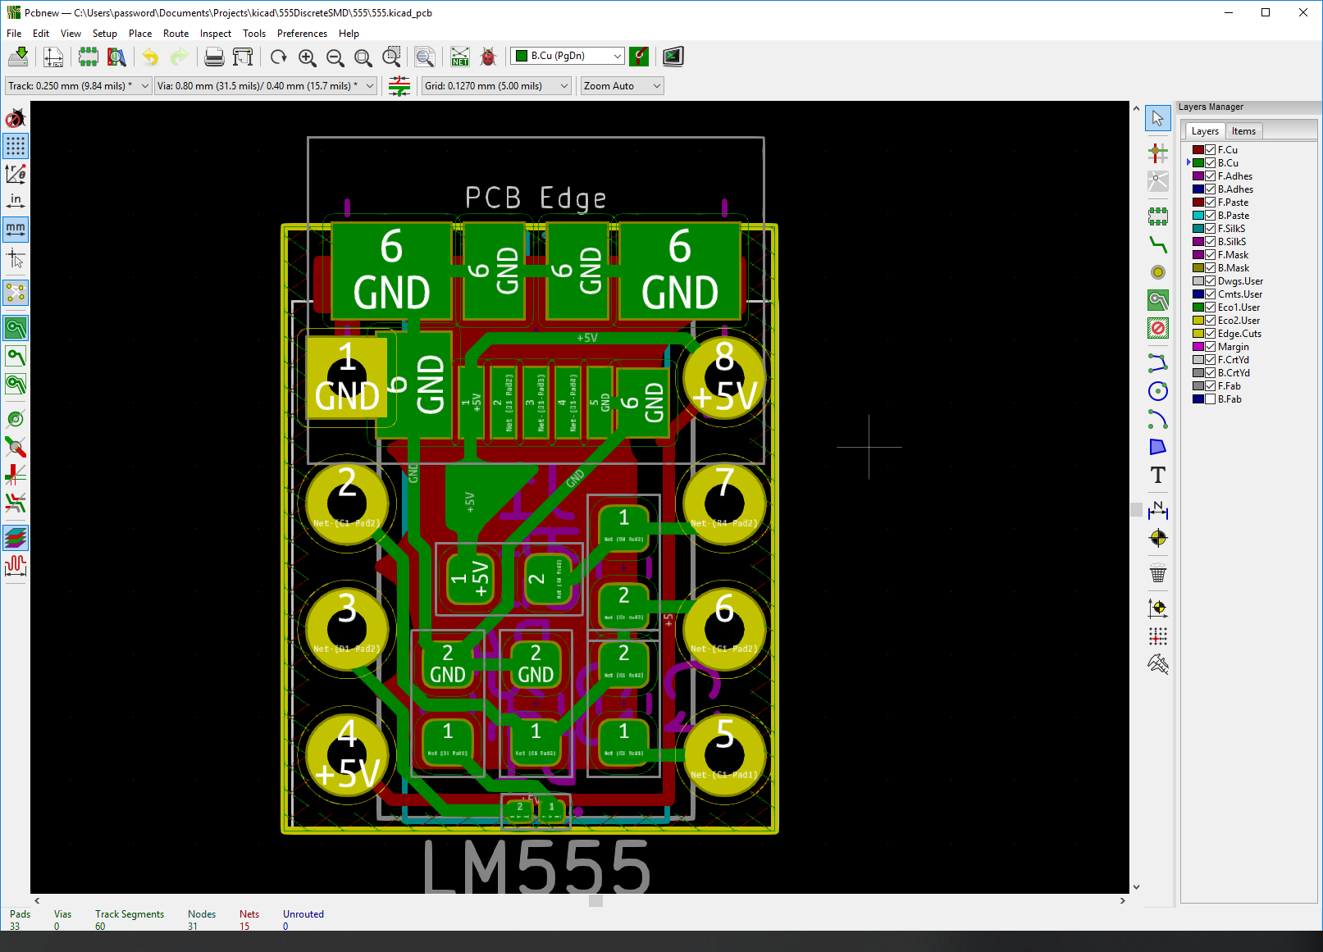Click the Undo arrow icon
This screenshot has height=952, width=1323.
click(x=150, y=57)
